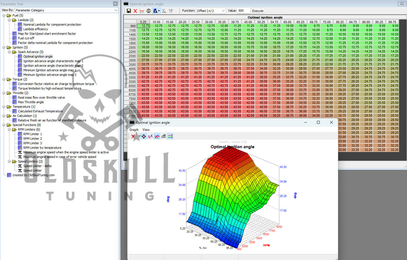Click the 3000 RPM row header
407x260 pixels.
(x=130, y=60)
